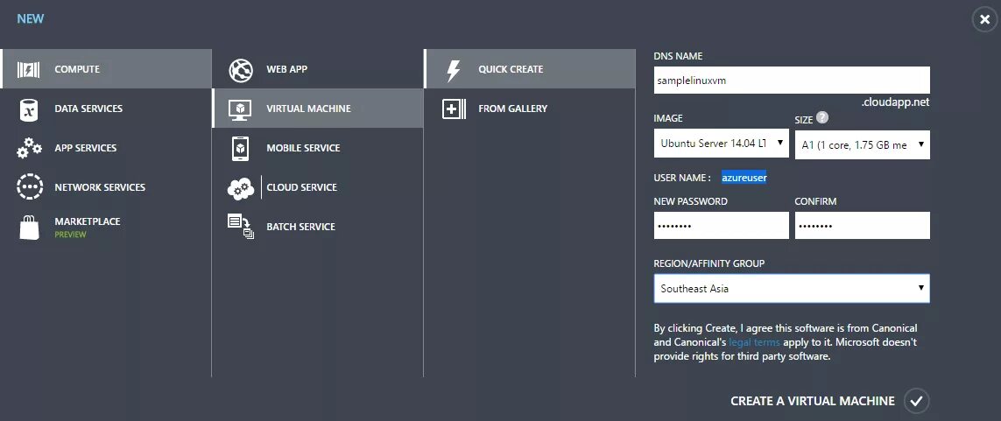Screen dimensions: 1001x421
Task: Click the Compute barcode icon
Action: click(x=29, y=69)
